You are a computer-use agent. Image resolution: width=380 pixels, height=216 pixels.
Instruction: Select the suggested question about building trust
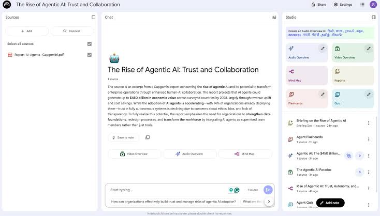173,202
